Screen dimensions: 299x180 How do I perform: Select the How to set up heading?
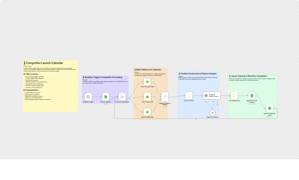tap(32, 74)
